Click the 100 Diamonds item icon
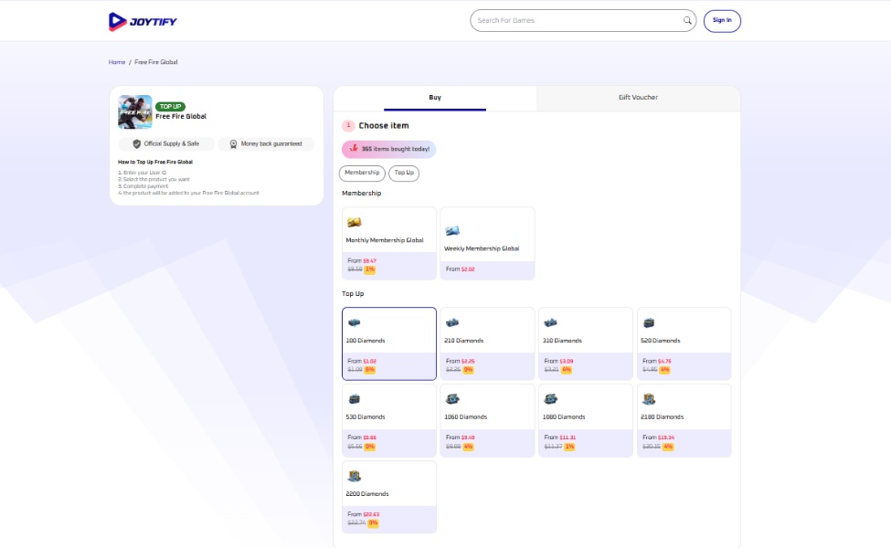The image size is (891, 548). (x=354, y=322)
